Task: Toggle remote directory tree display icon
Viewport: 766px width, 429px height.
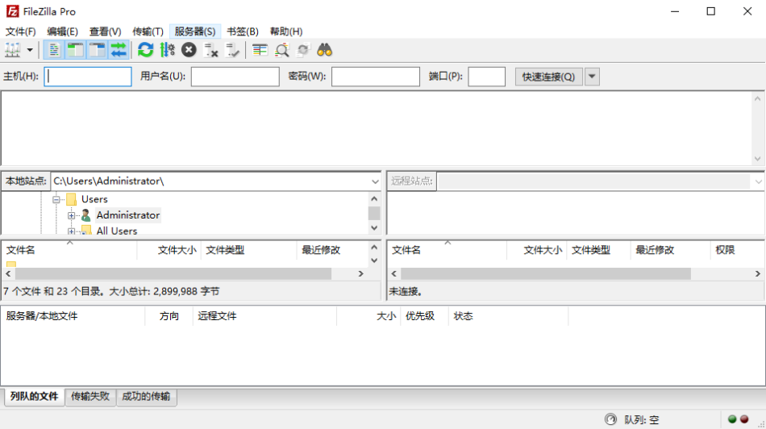Action: click(x=97, y=50)
